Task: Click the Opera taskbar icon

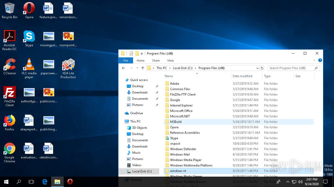Action: coord(70,182)
